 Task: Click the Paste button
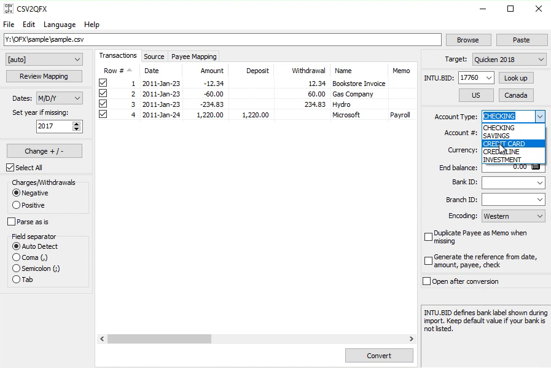[522, 40]
